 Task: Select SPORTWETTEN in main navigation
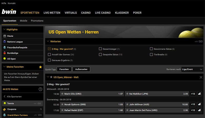click(x=30, y=13)
